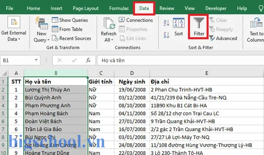Click date cell 04/11/2008

pyautogui.click(x=132, y=114)
